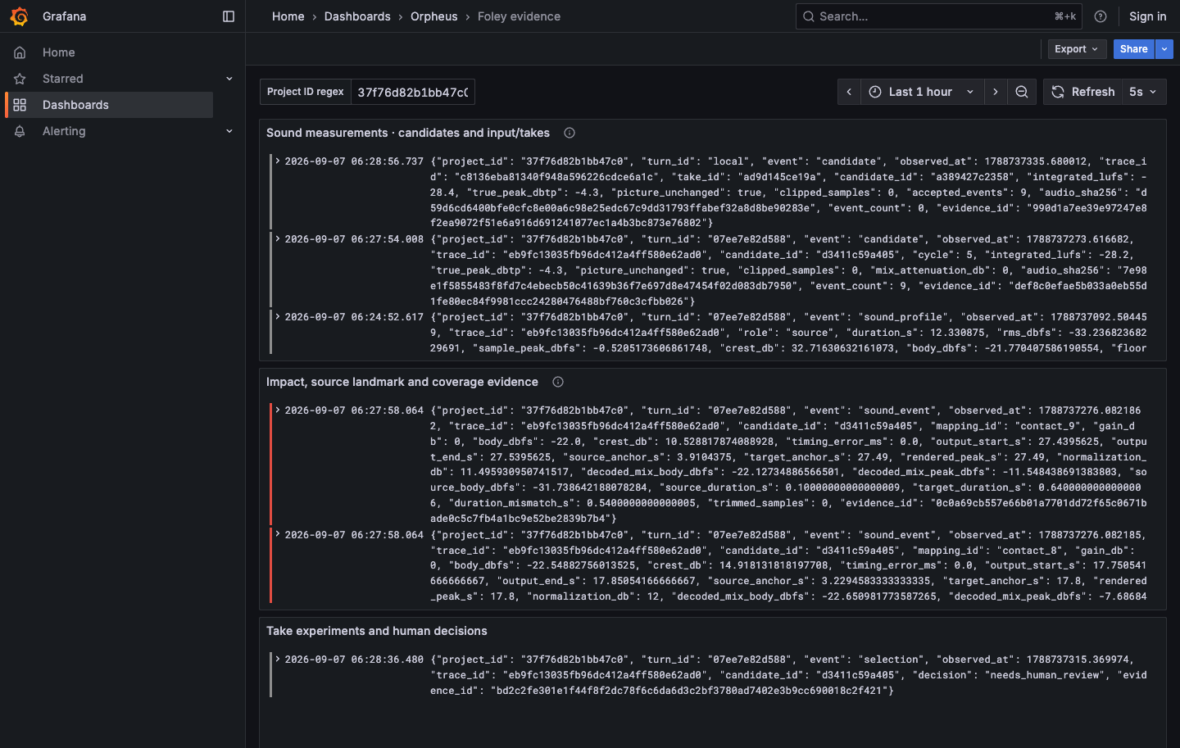Shift time range forward with right arrow
The image size is (1180, 748).
tap(996, 92)
